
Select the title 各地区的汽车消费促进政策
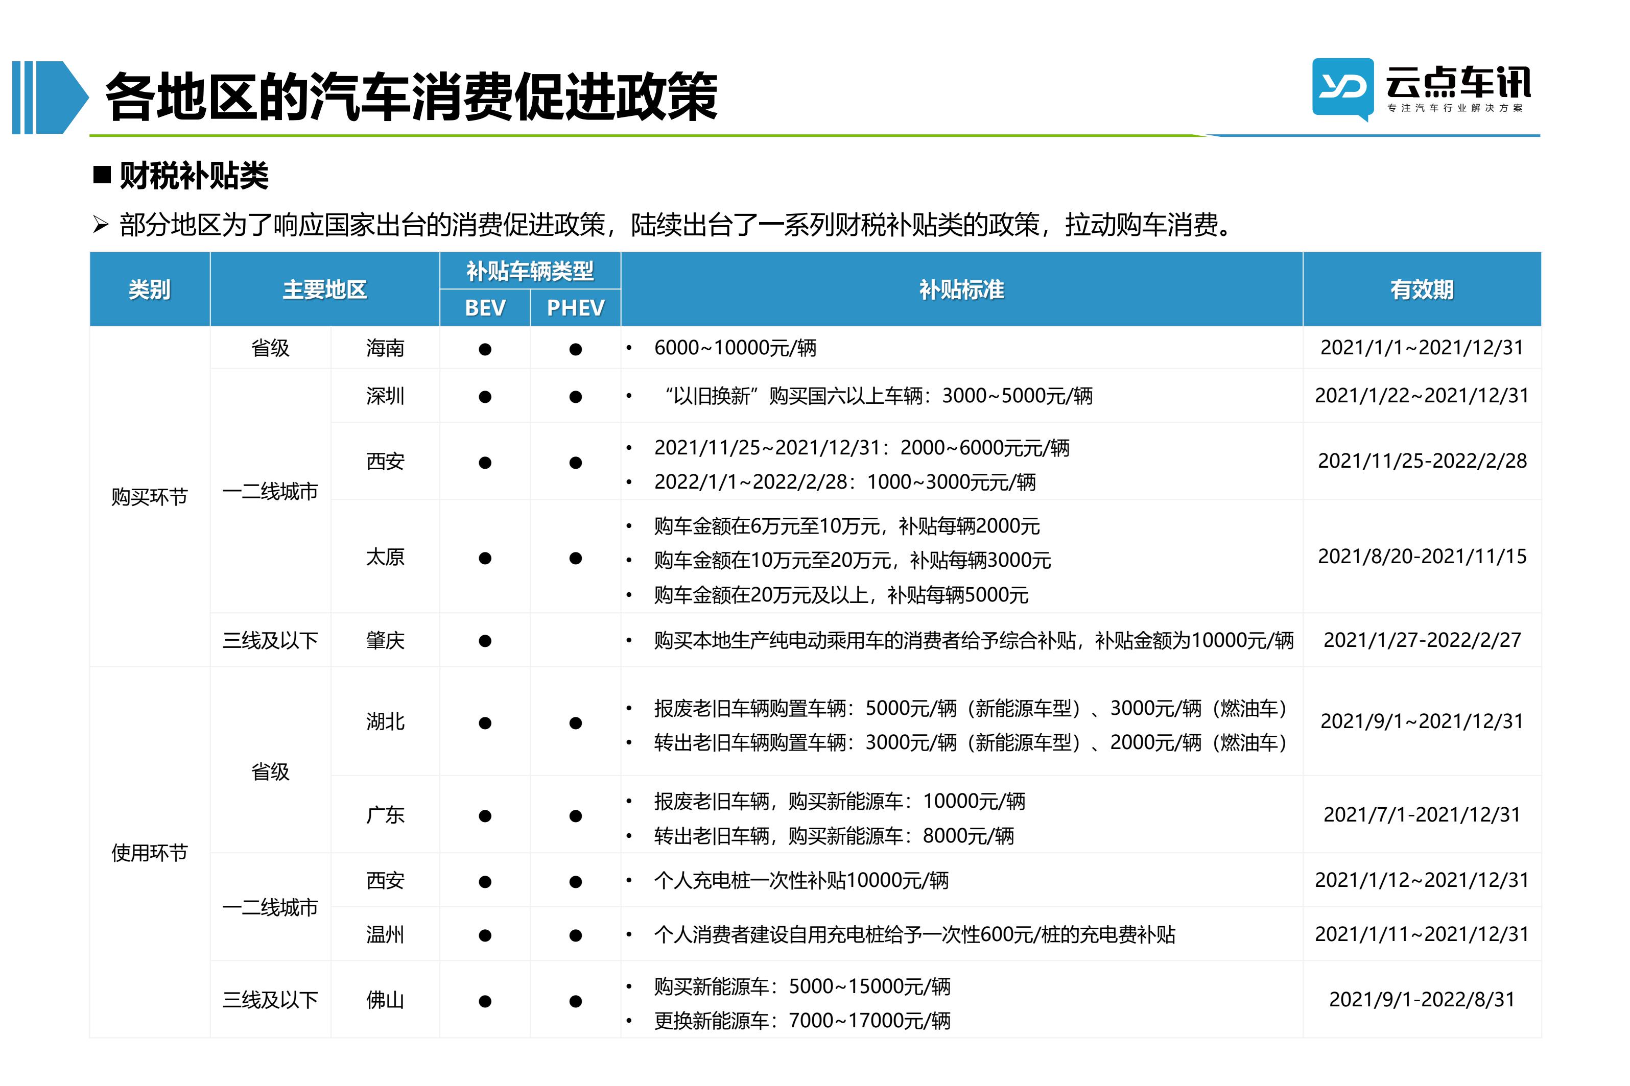point(411,97)
